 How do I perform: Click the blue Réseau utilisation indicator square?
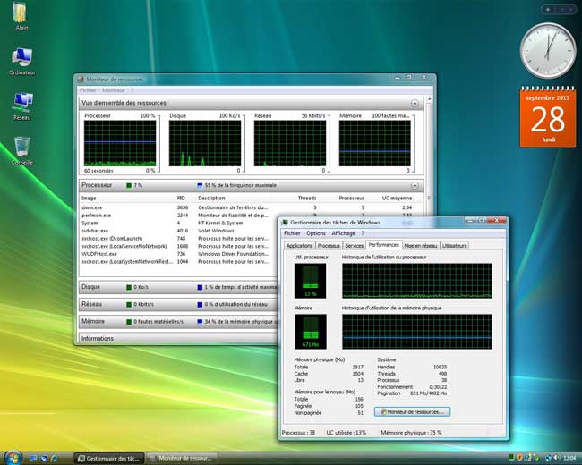(x=200, y=304)
